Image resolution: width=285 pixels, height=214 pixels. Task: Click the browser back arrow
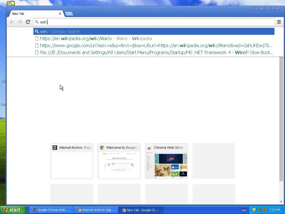12,22
